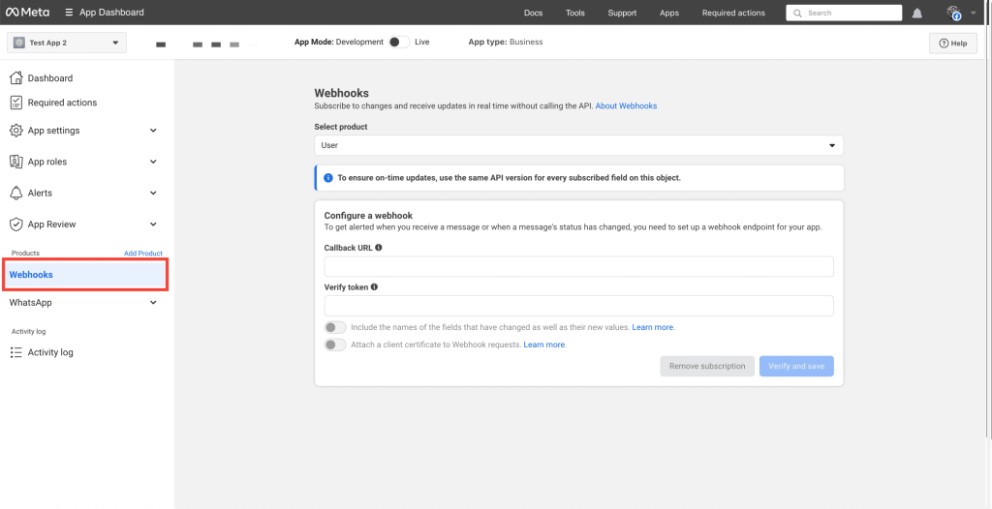Open the account profile avatar
992x509 pixels.
point(954,13)
